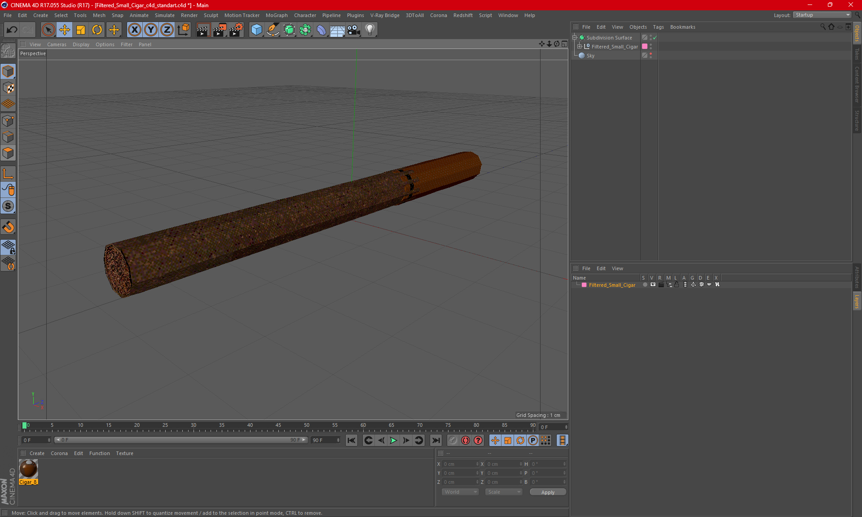This screenshot has height=517, width=862.
Task: Add a Floor environment object
Action: coord(338,30)
